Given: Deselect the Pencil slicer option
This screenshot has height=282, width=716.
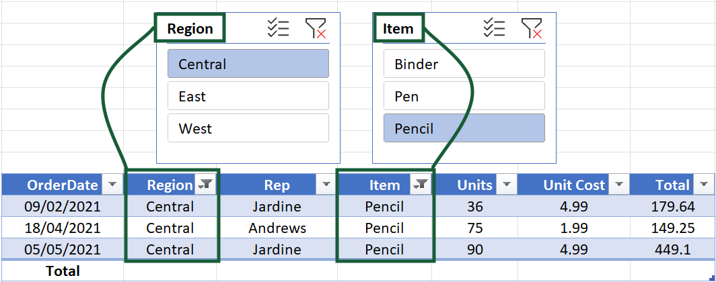Looking at the screenshot, I should [464, 128].
